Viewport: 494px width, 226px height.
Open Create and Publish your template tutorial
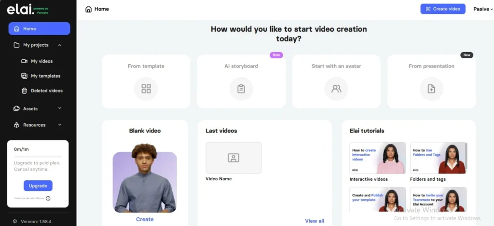click(378, 199)
